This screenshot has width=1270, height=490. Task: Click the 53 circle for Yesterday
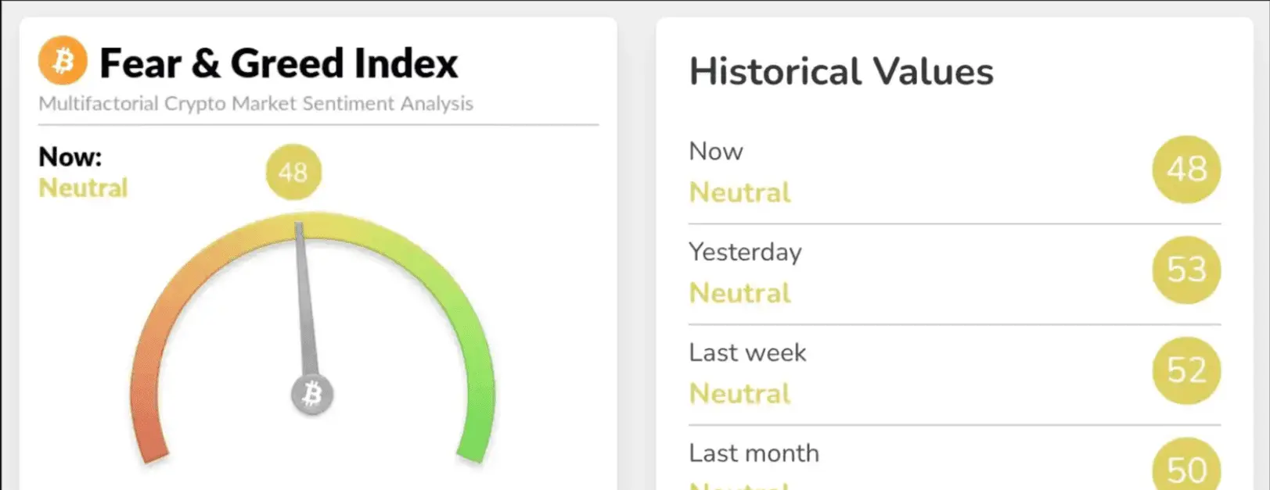[x=1186, y=270]
